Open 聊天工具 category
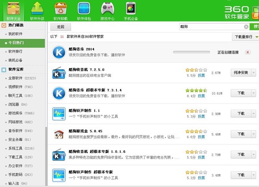This screenshot has height=187, width=259. pyautogui.click(x=20, y=96)
